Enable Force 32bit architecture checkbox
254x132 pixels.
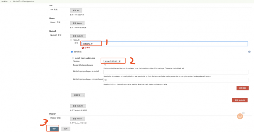coord(105,65)
